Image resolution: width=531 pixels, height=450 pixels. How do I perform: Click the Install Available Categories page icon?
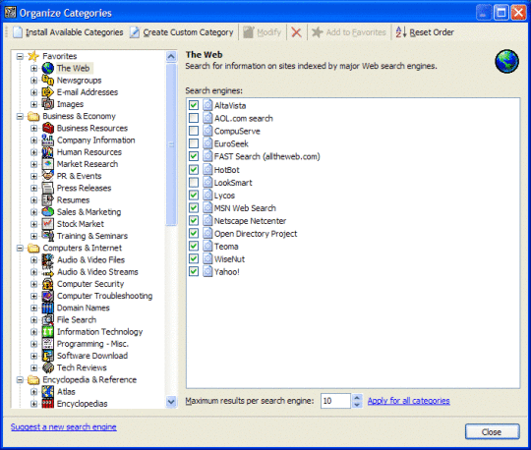point(18,32)
